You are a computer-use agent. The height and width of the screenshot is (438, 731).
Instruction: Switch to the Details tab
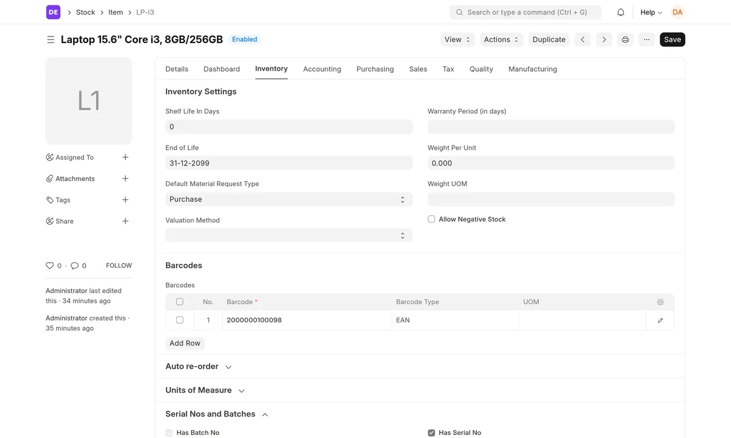click(177, 69)
